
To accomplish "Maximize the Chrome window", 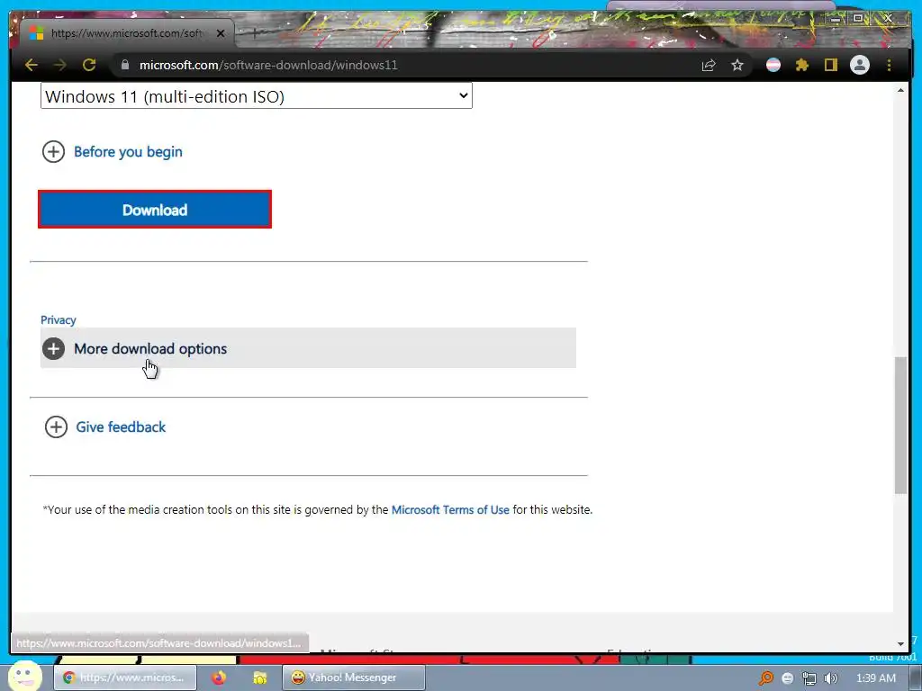I will pyautogui.click(x=858, y=18).
